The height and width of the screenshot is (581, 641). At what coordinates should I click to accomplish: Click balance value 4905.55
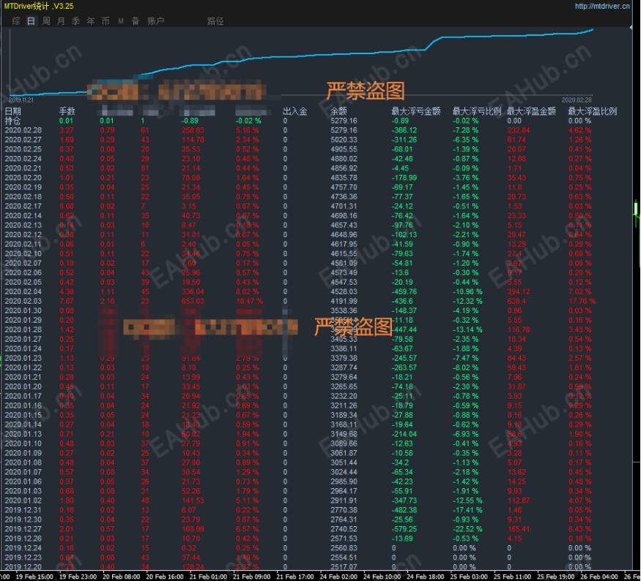(344, 149)
